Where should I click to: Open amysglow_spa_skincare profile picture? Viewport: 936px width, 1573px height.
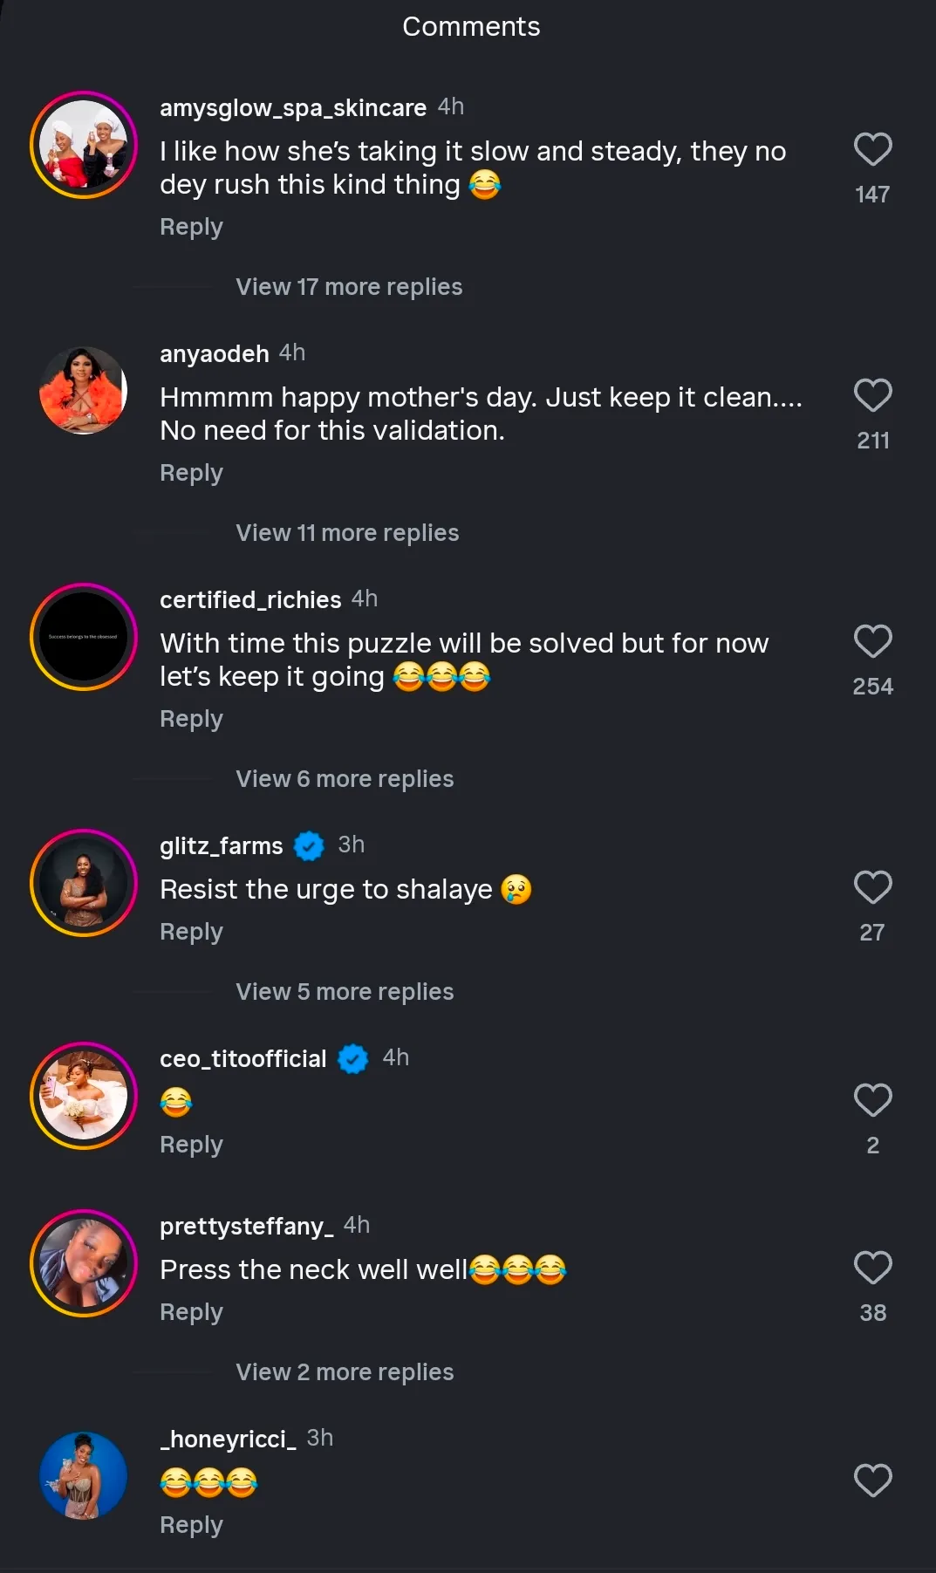click(x=84, y=145)
